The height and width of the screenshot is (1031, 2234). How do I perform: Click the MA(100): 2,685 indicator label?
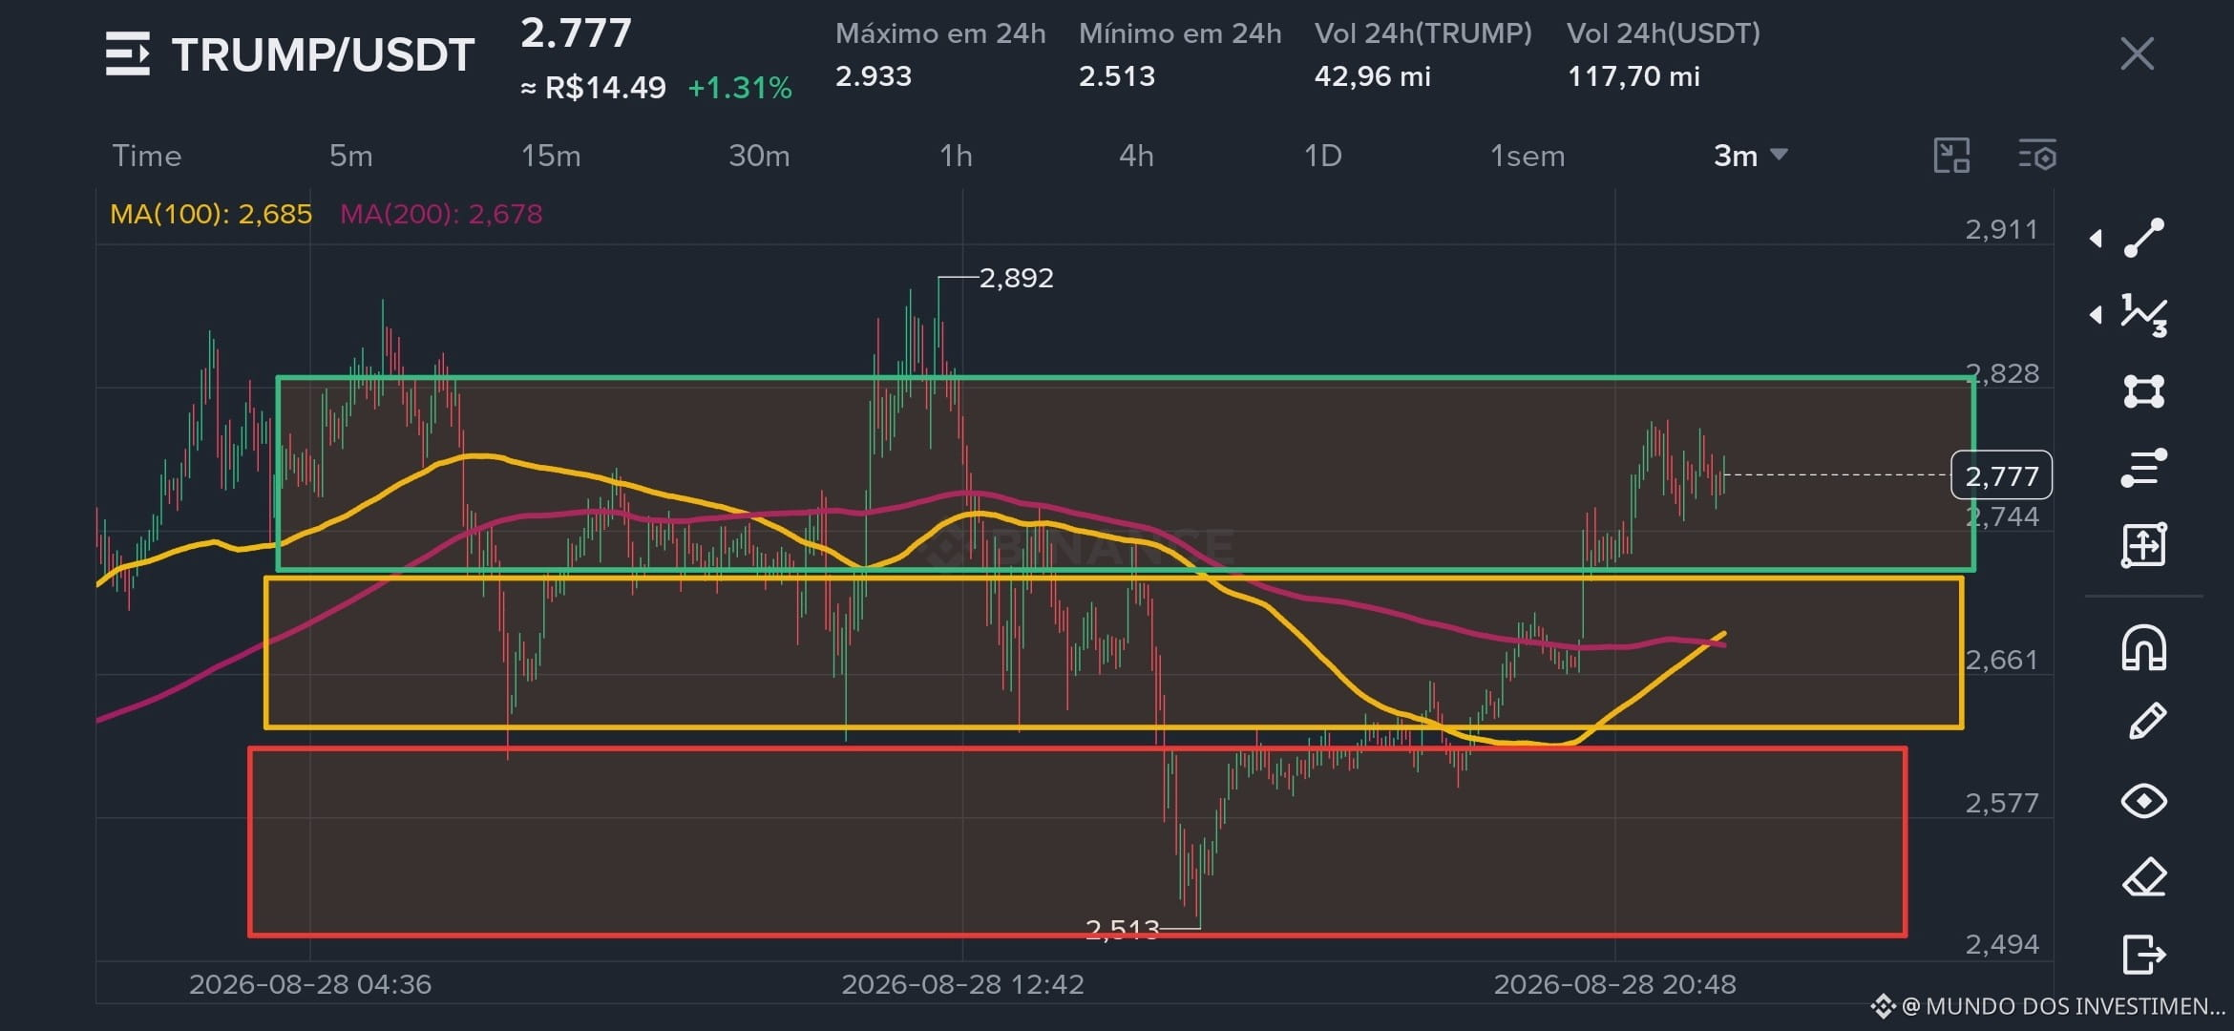pos(211,214)
